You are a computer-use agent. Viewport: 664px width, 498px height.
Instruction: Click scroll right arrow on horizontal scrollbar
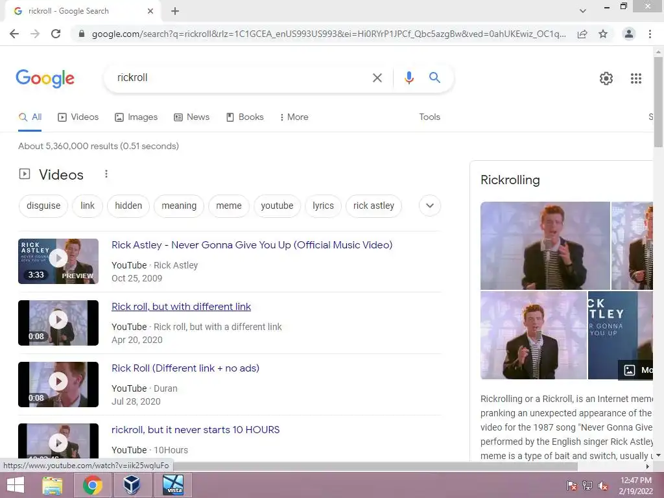[x=648, y=466]
